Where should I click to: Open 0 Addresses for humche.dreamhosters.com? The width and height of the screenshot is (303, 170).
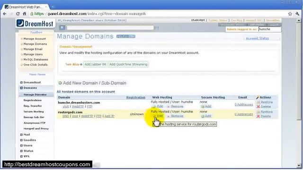coord(244,105)
